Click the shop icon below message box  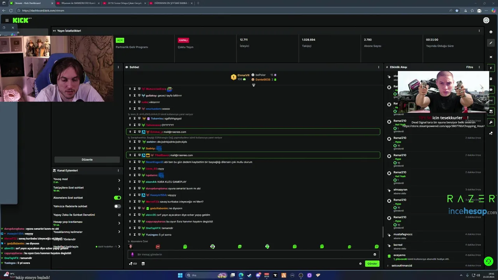(143, 264)
